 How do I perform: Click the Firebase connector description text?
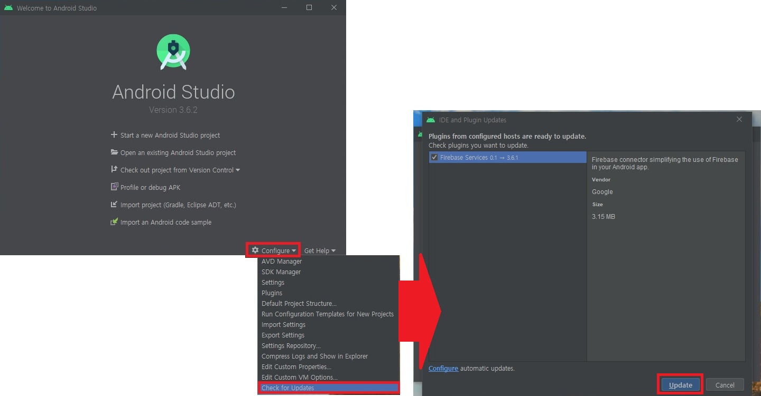coord(665,163)
